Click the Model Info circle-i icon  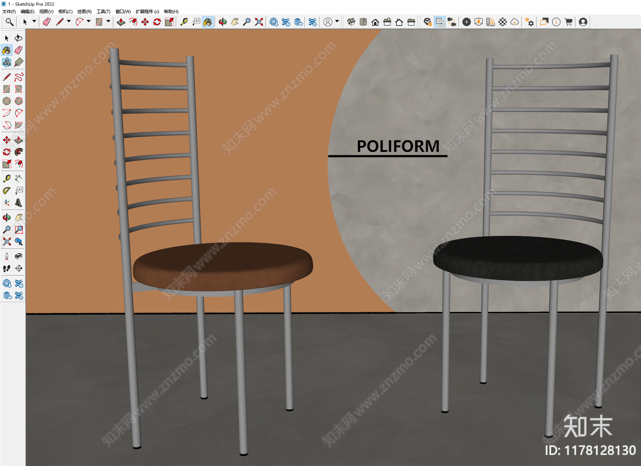point(556,22)
